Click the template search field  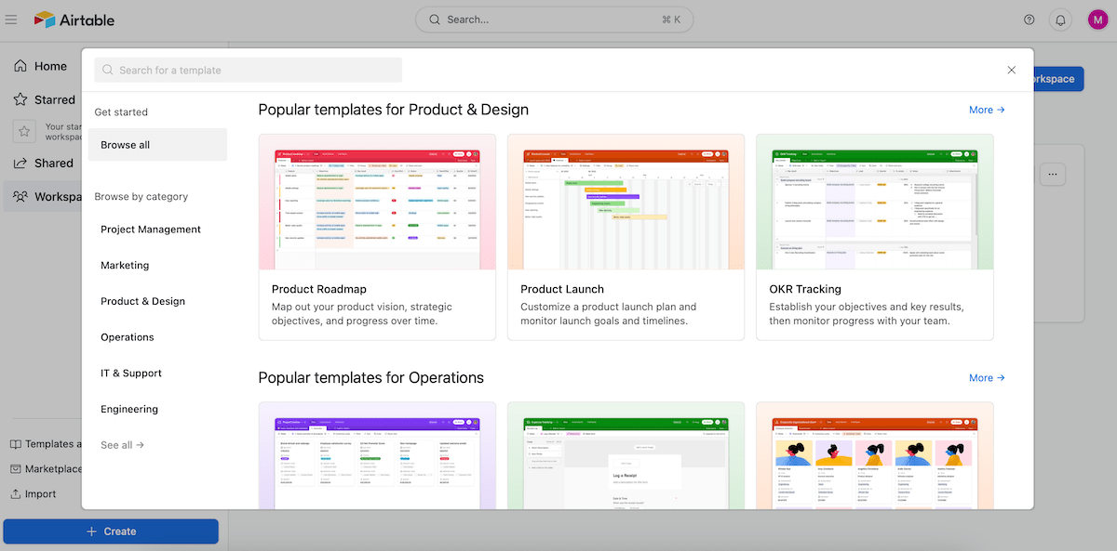(248, 70)
